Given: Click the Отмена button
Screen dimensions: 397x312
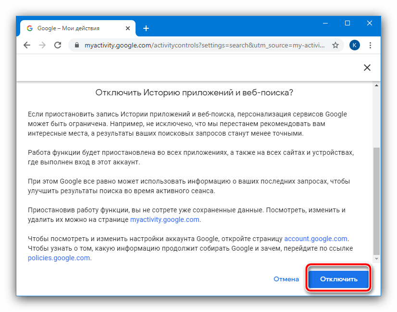Looking at the screenshot, I should [286, 279].
